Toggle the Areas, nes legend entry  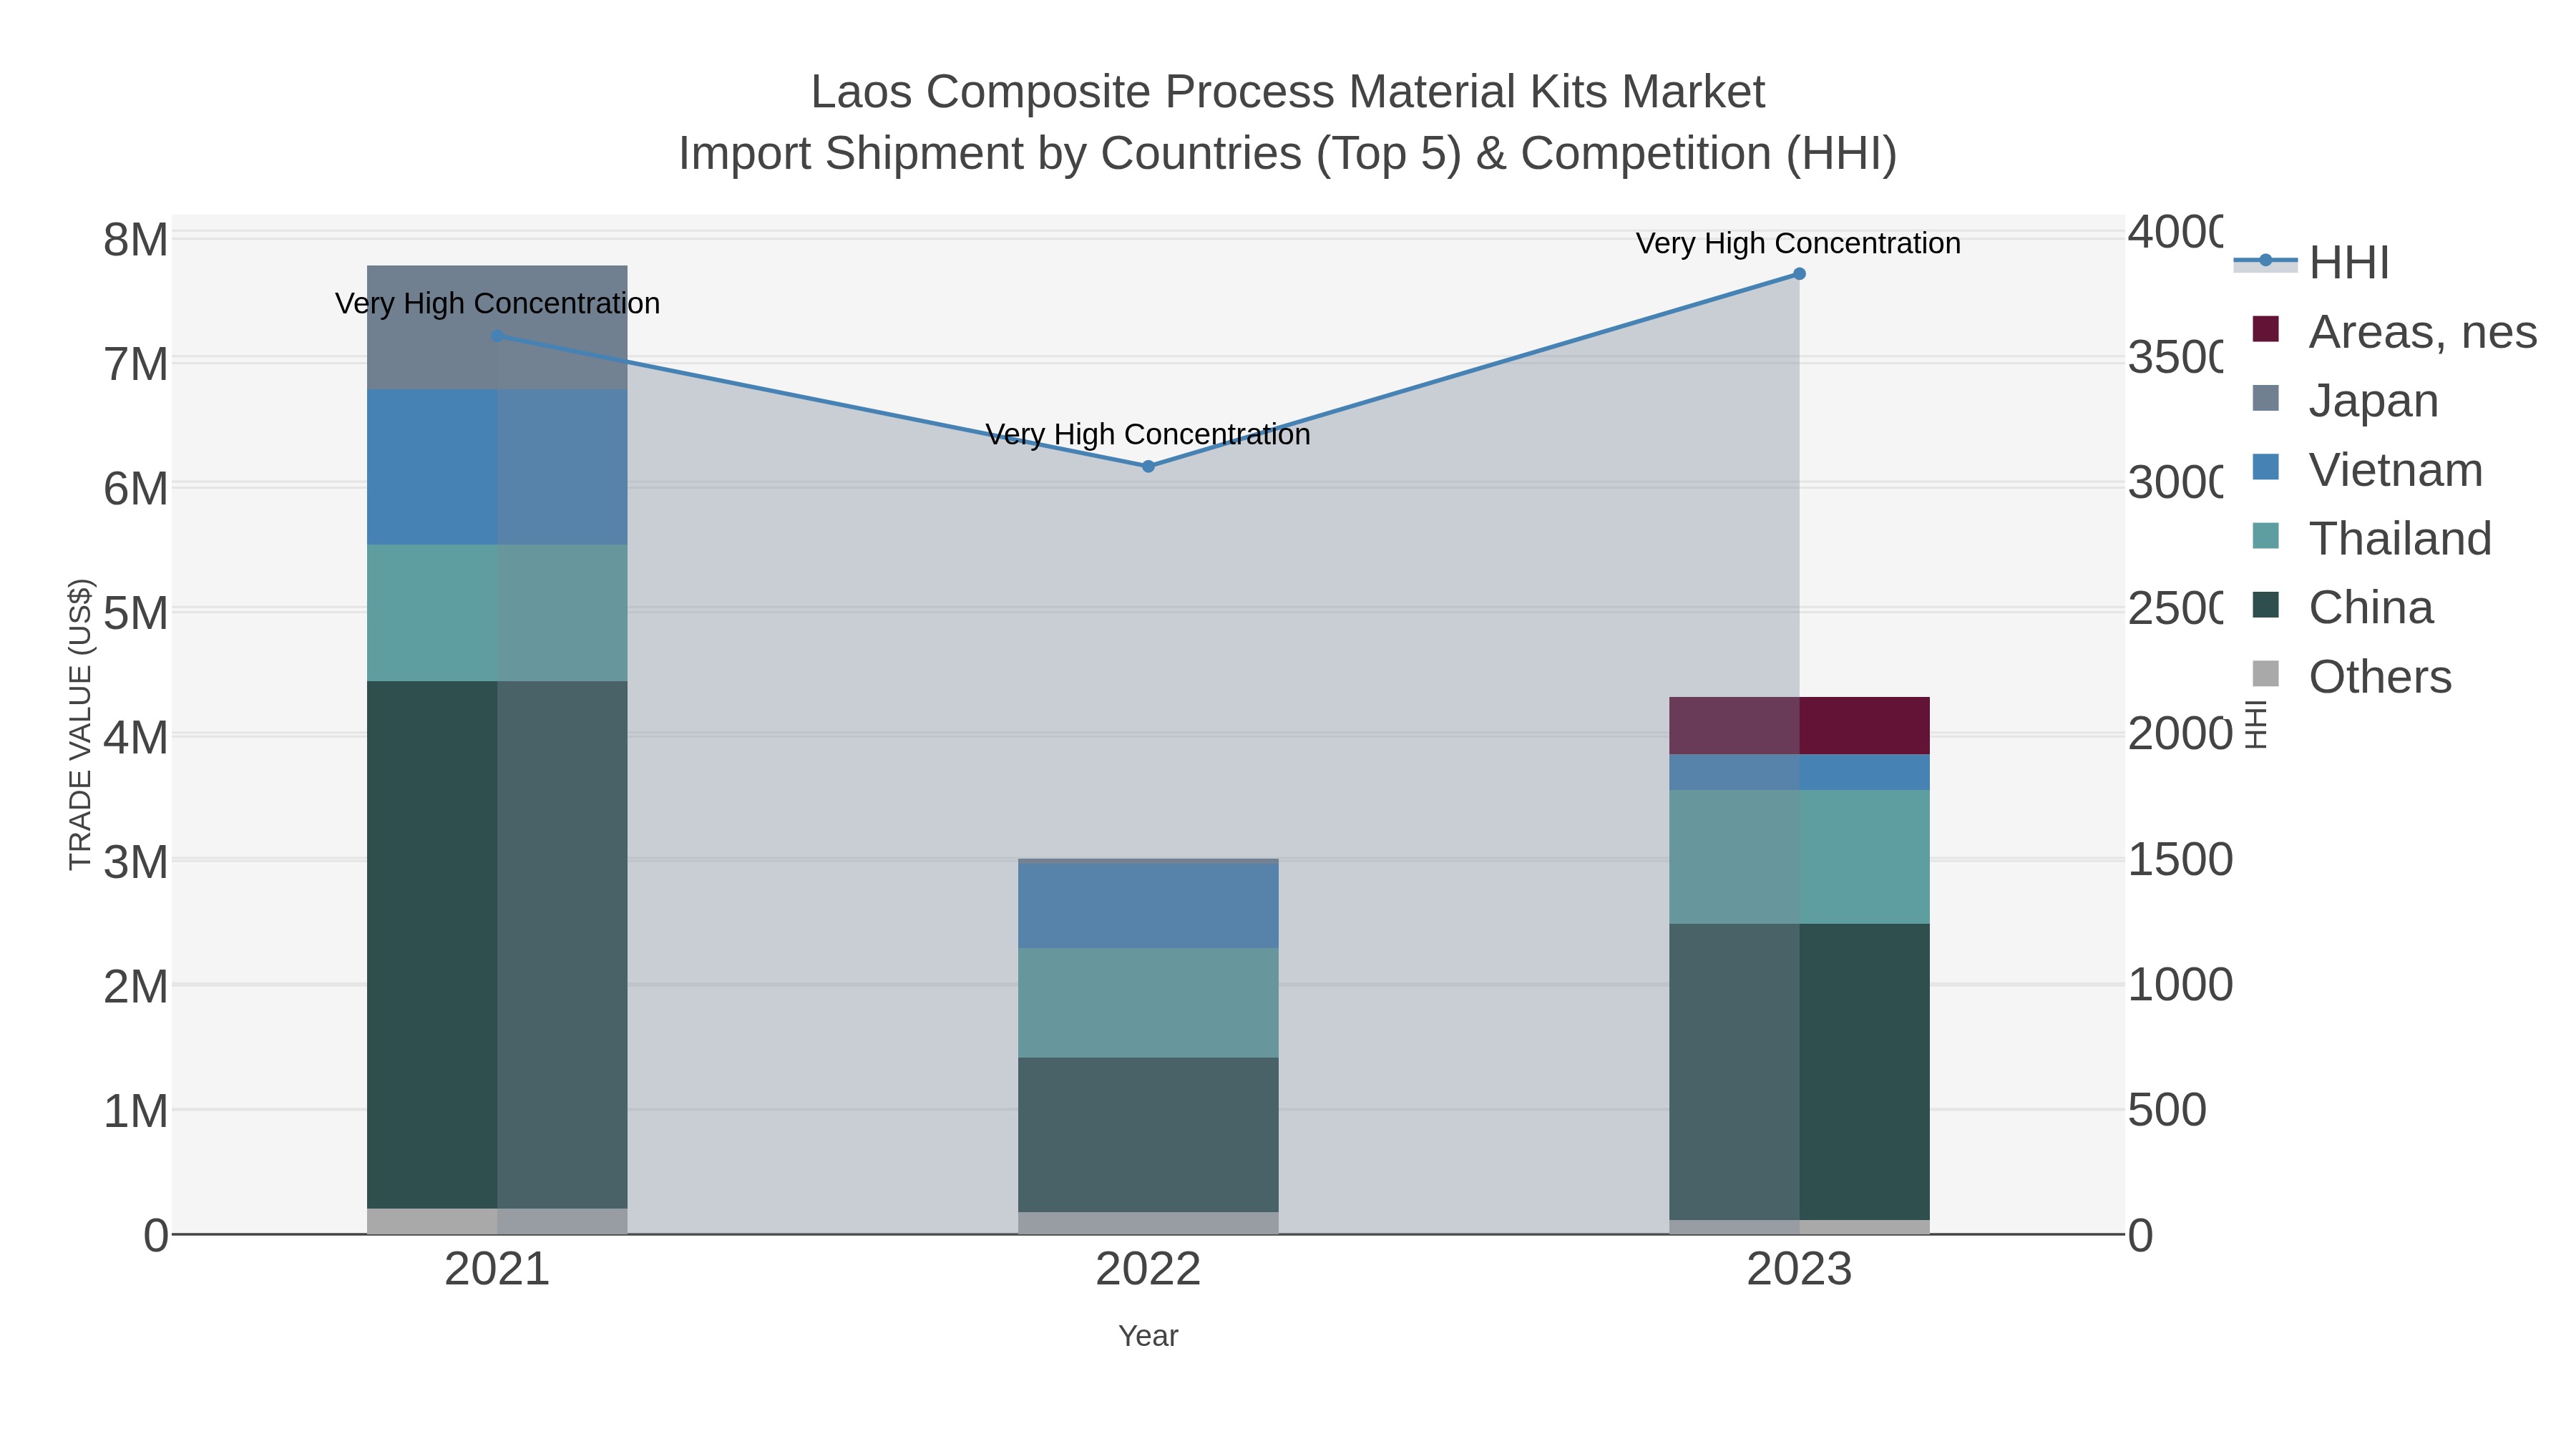2394,332
